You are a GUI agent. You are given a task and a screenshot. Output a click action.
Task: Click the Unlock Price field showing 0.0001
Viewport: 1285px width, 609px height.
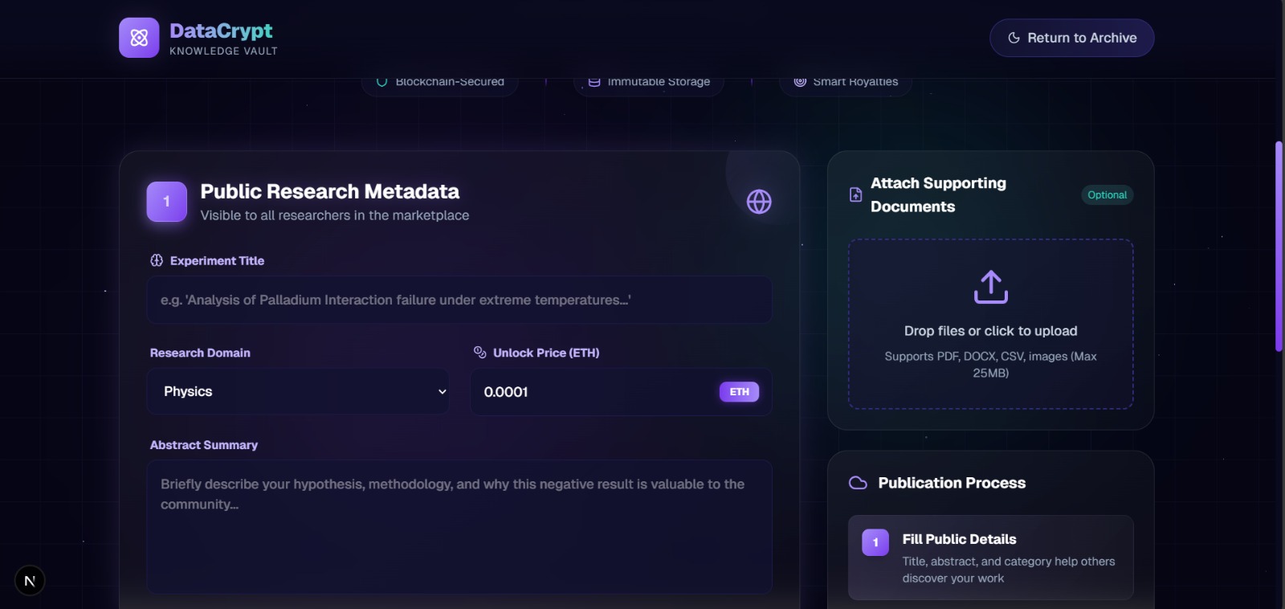coord(621,392)
